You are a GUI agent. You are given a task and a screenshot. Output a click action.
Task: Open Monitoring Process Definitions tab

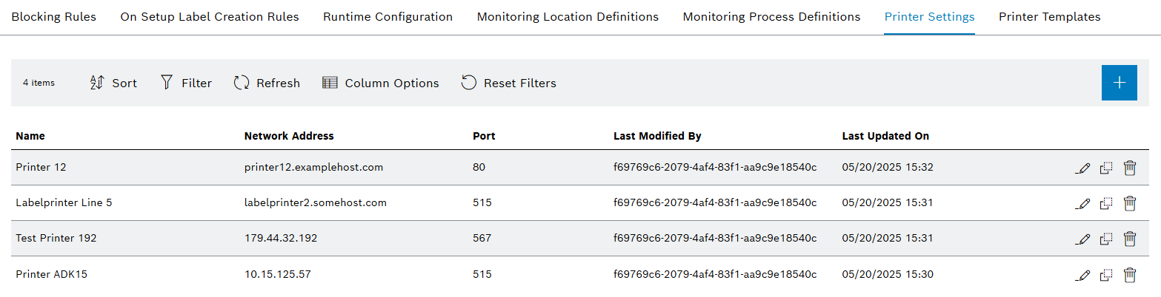(x=771, y=16)
